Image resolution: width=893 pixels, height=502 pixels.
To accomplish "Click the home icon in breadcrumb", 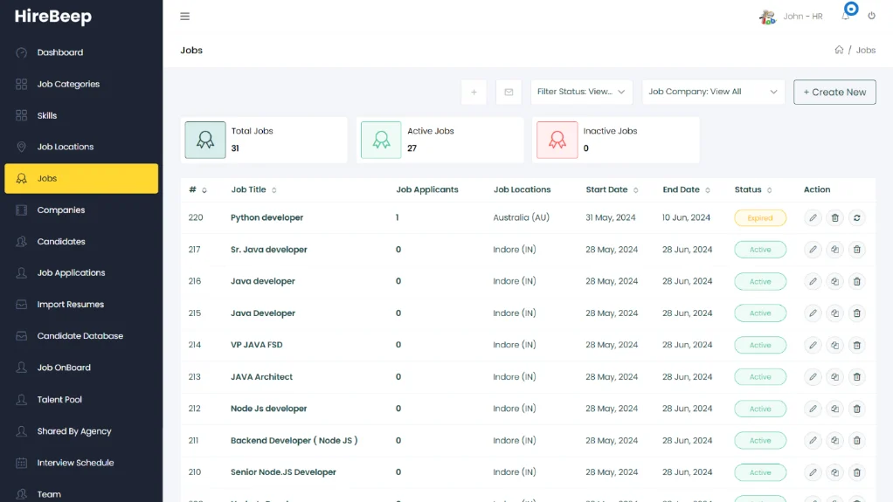I will point(839,51).
